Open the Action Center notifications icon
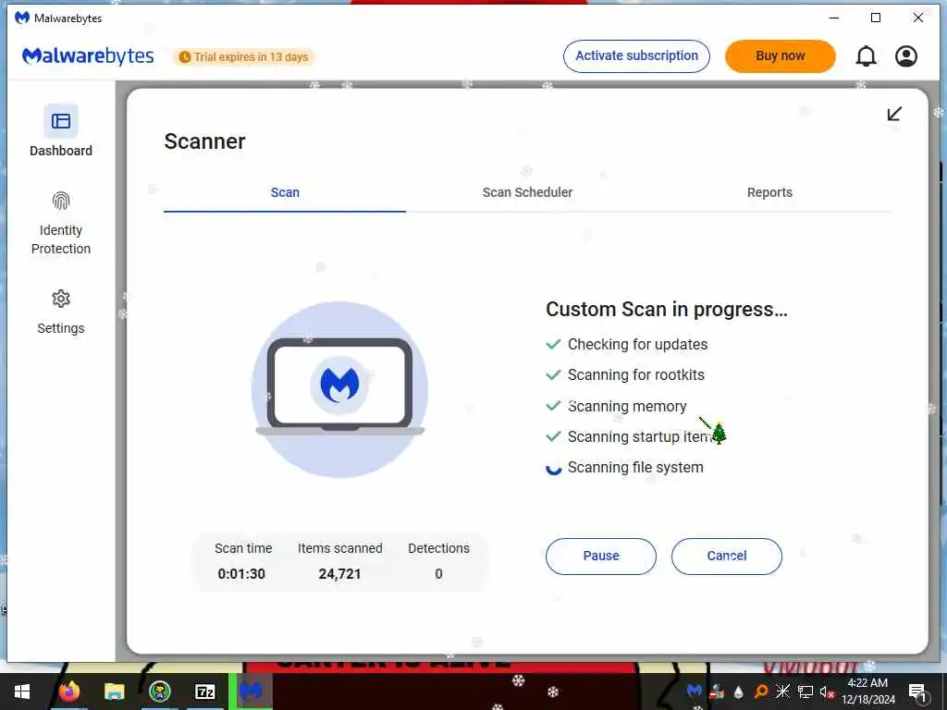The height and width of the screenshot is (710, 947). pos(917,692)
